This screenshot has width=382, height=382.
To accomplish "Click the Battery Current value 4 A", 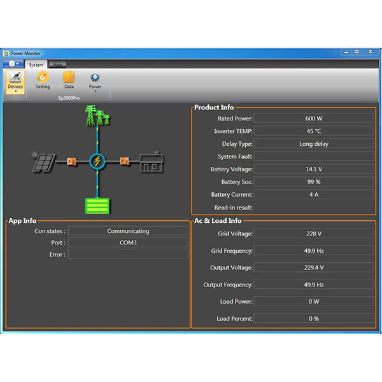I will pos(314,194).
